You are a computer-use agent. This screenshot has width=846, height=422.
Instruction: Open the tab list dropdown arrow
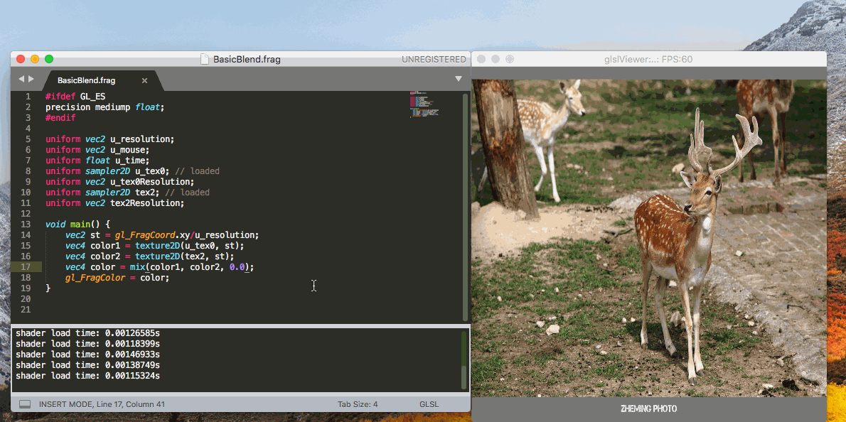click(x=458, y=79)
